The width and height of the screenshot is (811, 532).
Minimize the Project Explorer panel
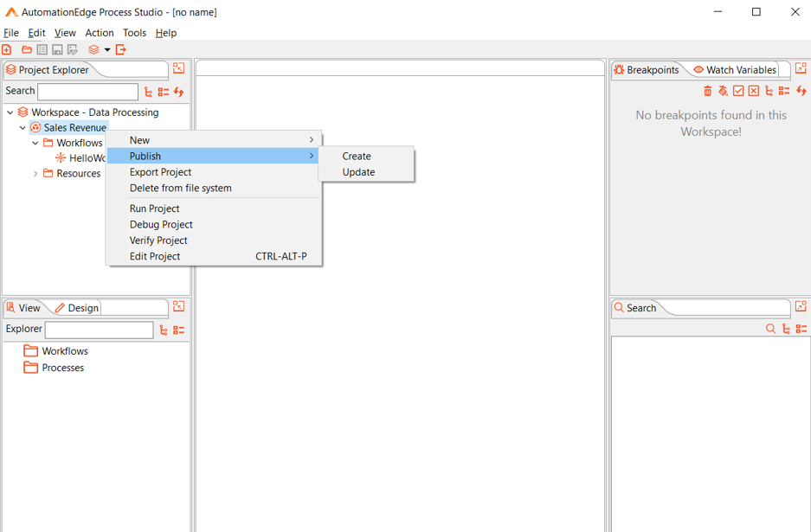(x=178, y=68)
